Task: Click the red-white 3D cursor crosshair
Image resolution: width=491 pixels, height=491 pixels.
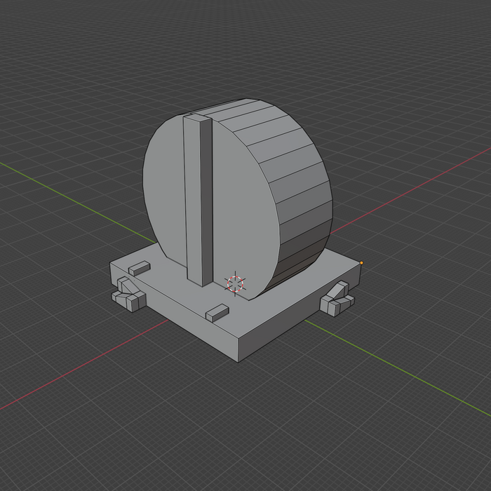Action: click(x=235, y=284)
